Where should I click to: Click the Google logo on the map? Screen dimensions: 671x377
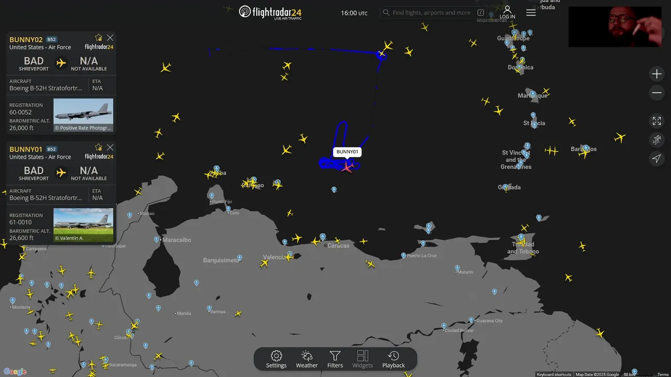click(15, 372)
